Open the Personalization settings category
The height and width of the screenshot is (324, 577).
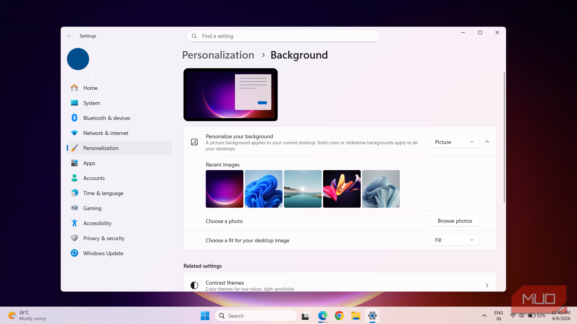pyautogui.click(x=119, y=148)
